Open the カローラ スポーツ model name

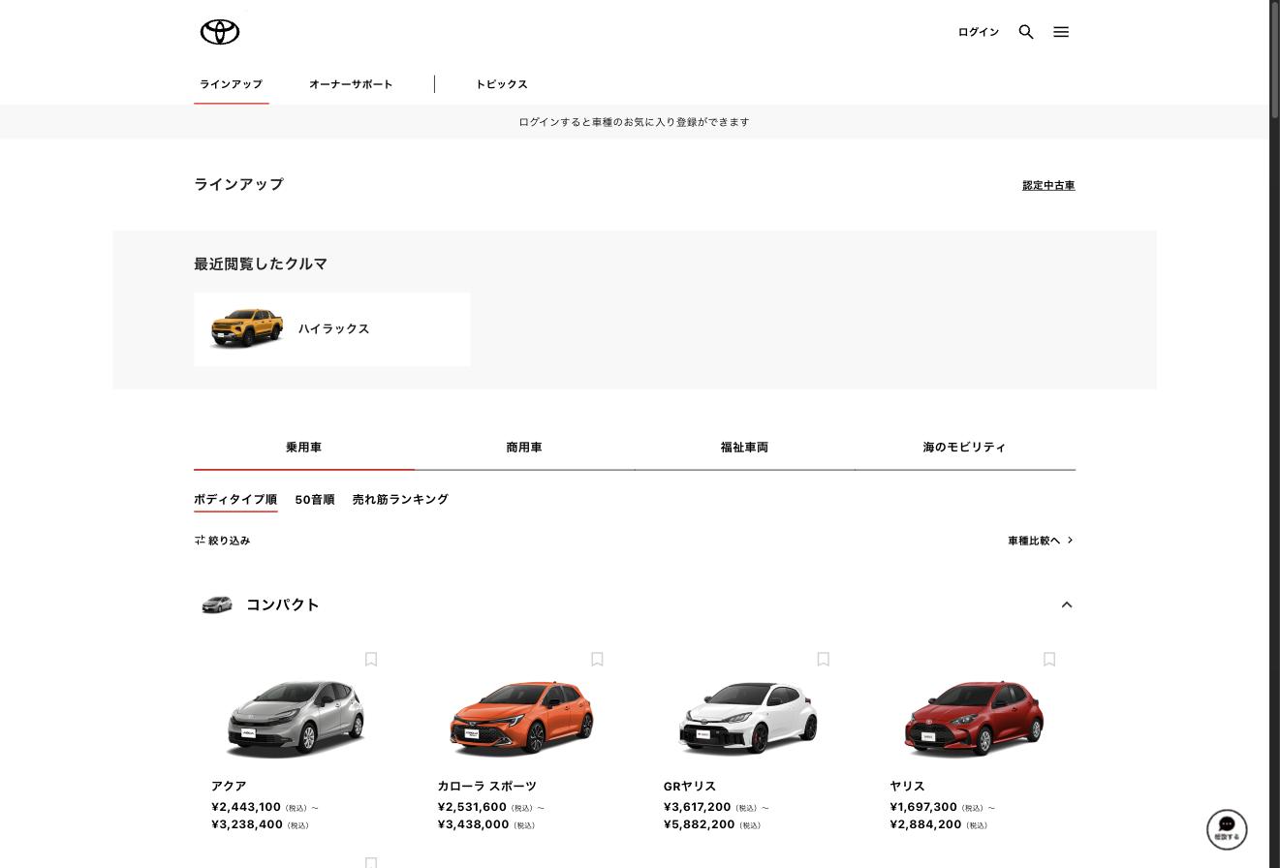click(486, 787)
